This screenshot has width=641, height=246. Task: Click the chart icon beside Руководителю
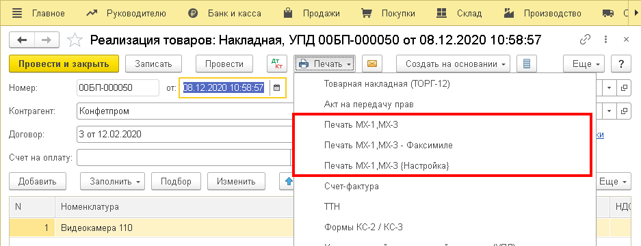point(92,13)
